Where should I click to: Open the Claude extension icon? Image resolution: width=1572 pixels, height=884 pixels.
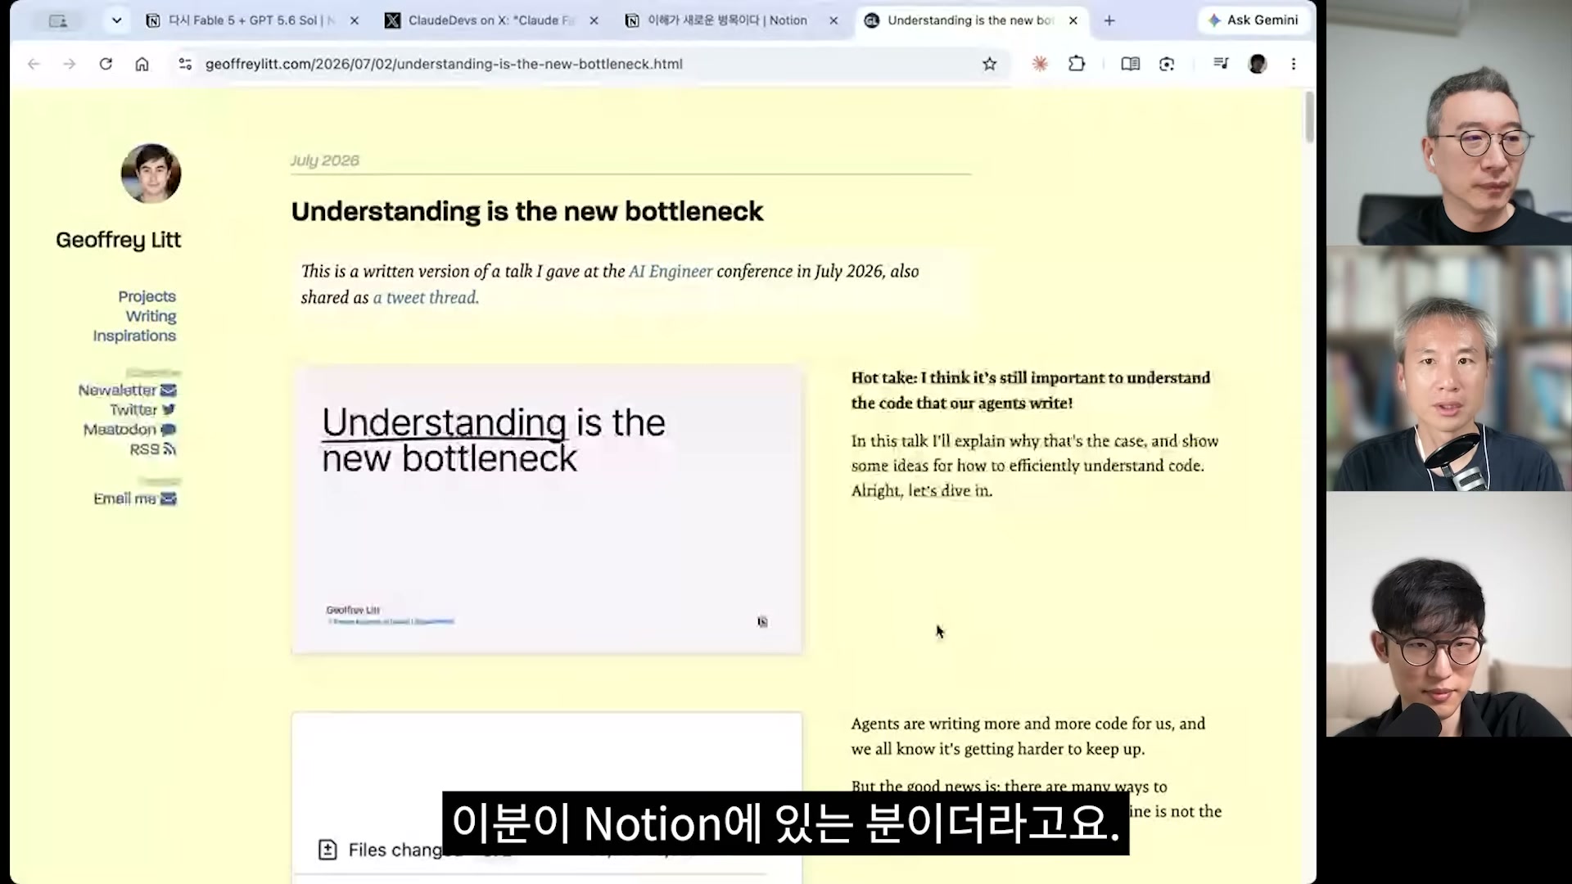1040,64
